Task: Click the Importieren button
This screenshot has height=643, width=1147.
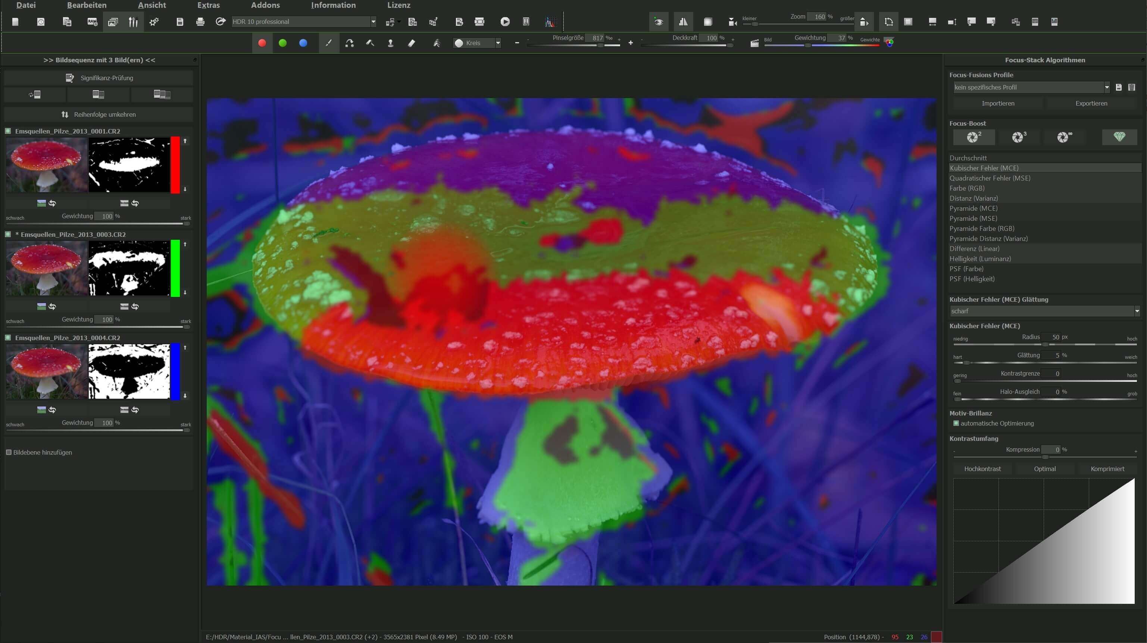Action: [x=998, y=103]
